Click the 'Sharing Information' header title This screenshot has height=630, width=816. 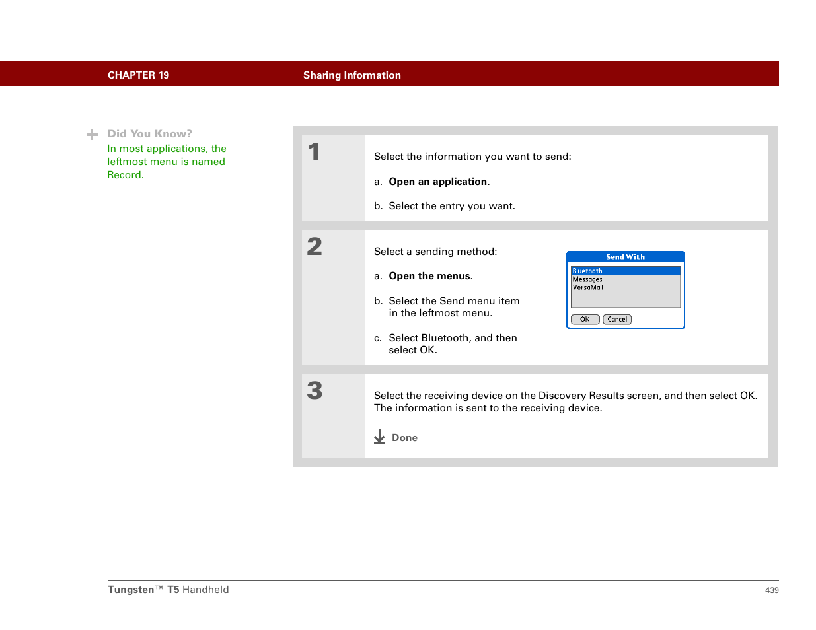(x=352, y=75)
